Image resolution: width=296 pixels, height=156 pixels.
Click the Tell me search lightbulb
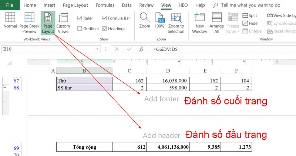tap(215, 5)
